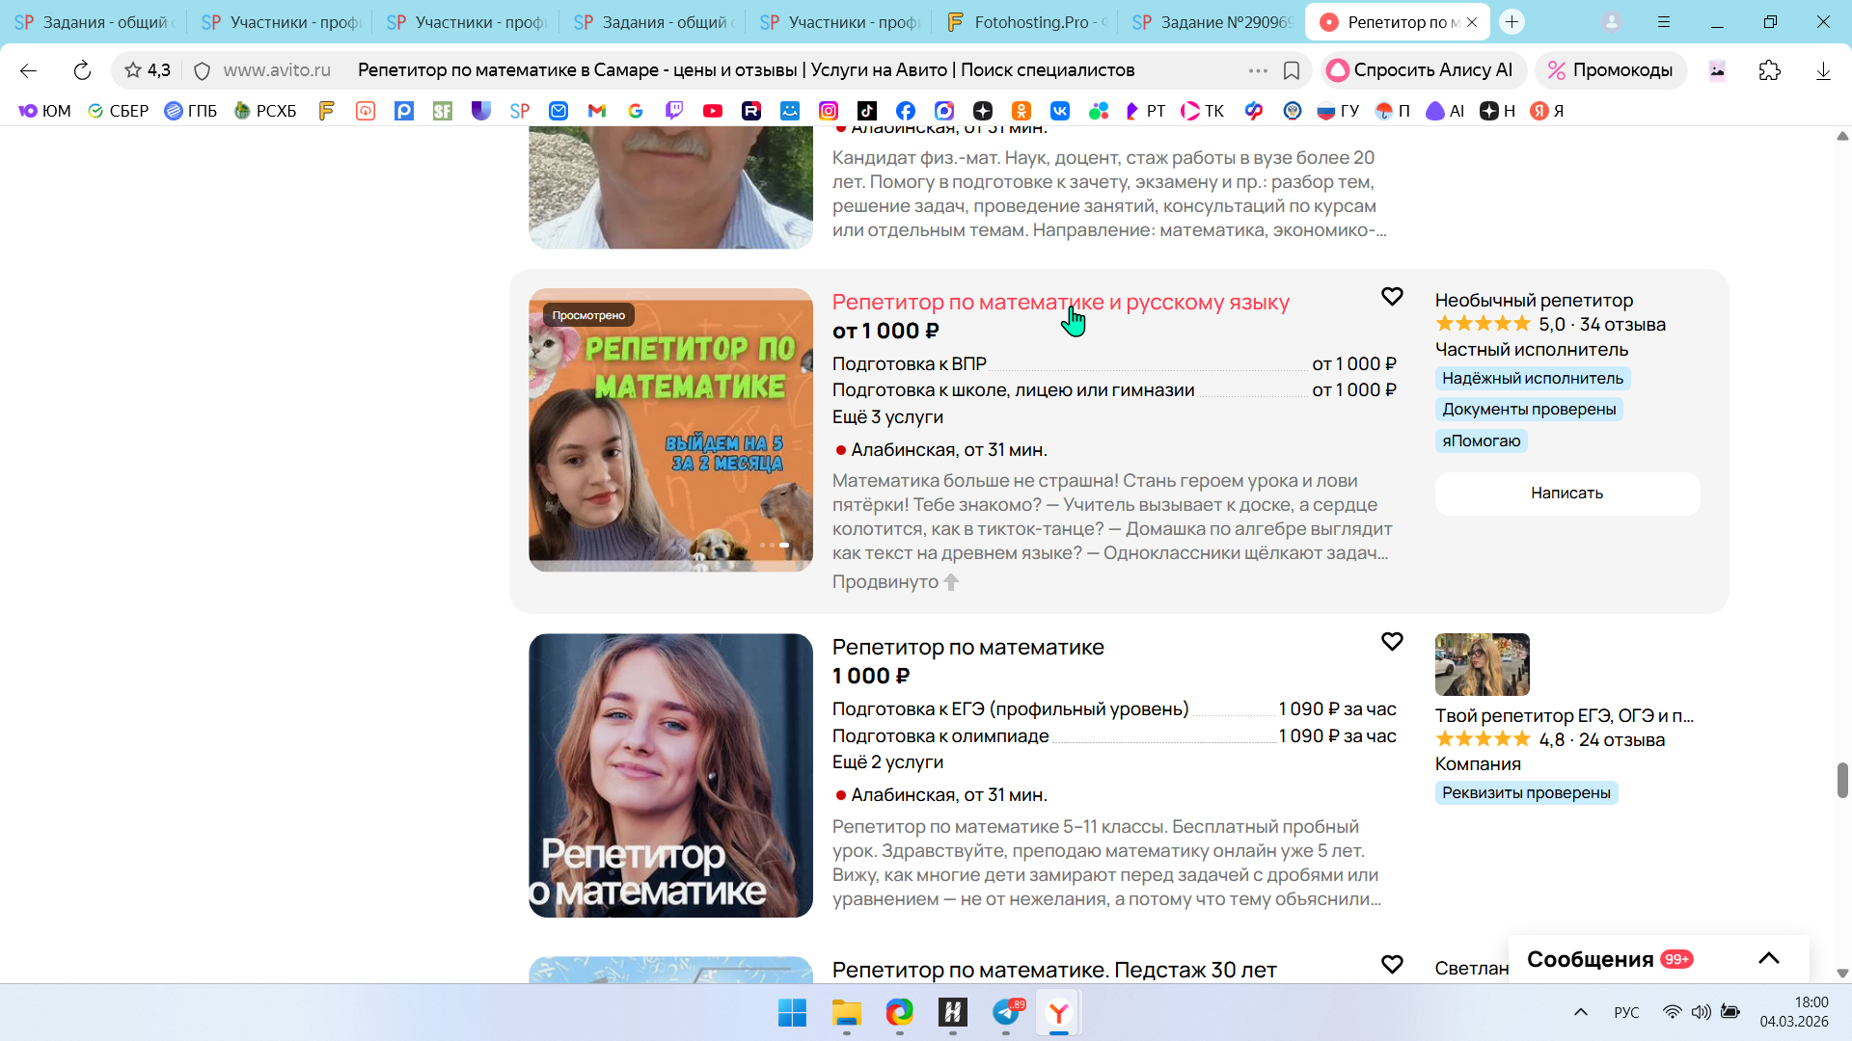Expand Ещё 3 услуги in the listing
The image size is (1852, 1041).
point(886,417)
